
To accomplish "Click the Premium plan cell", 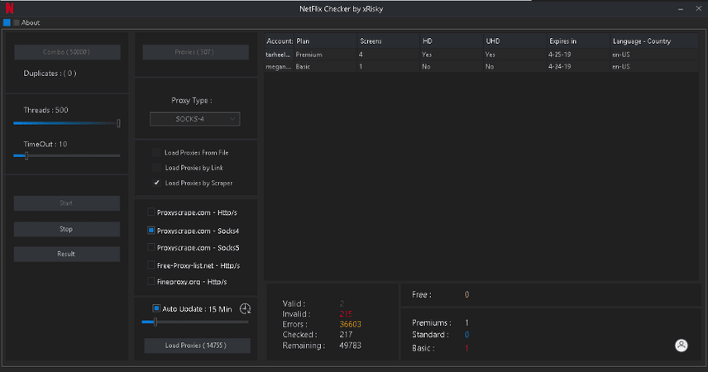I will pos(326,55).
